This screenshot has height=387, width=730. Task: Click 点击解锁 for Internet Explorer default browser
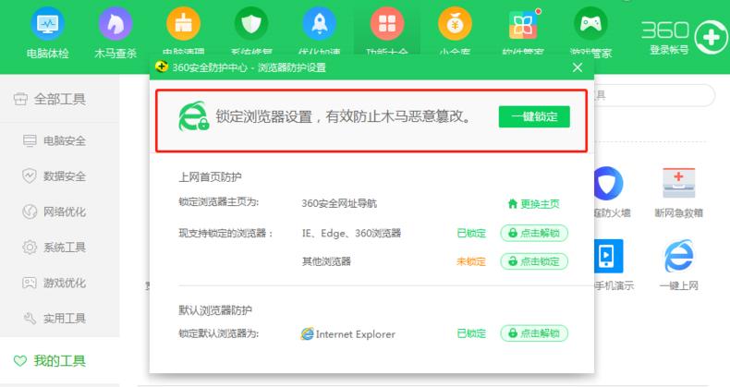(534, 333)
